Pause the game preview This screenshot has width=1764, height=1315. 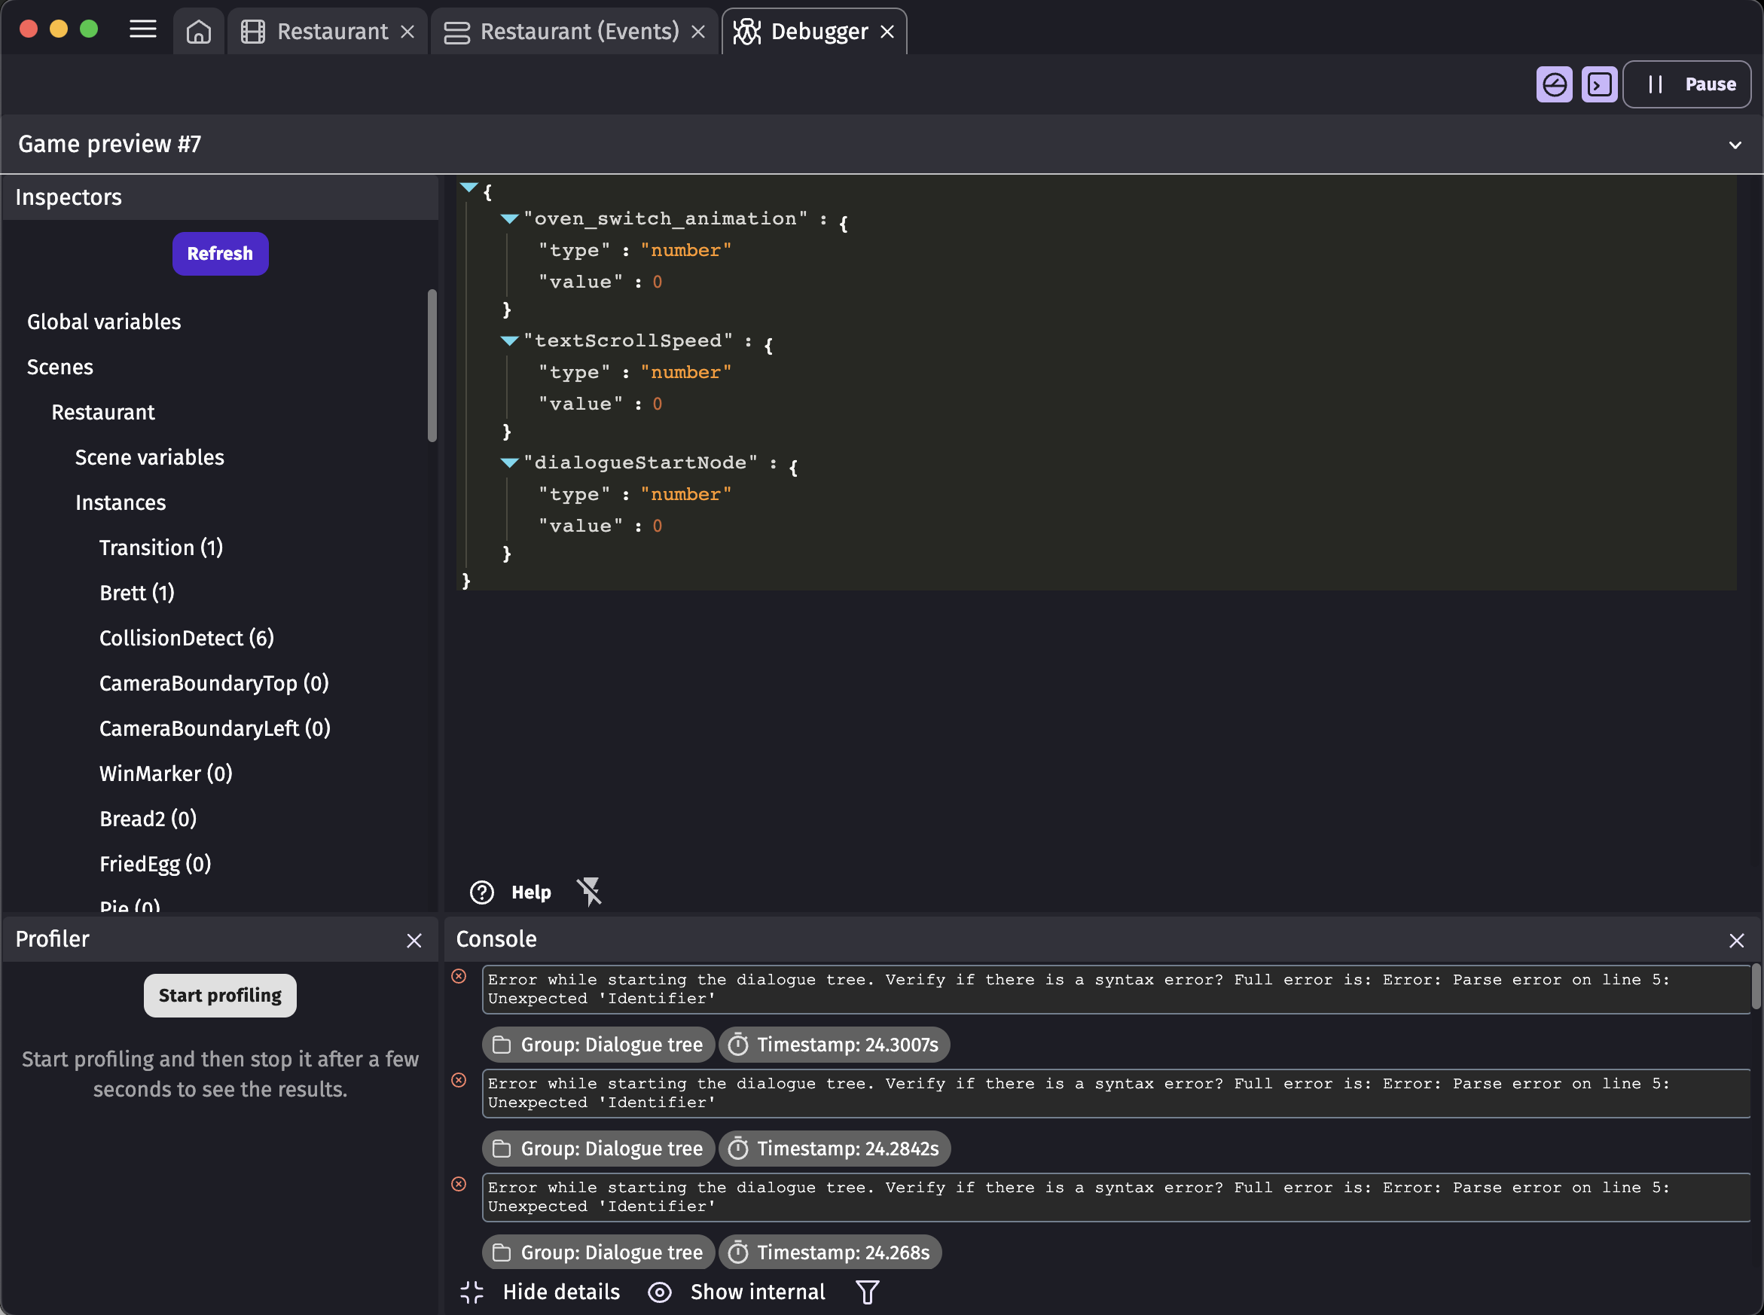1686,84
